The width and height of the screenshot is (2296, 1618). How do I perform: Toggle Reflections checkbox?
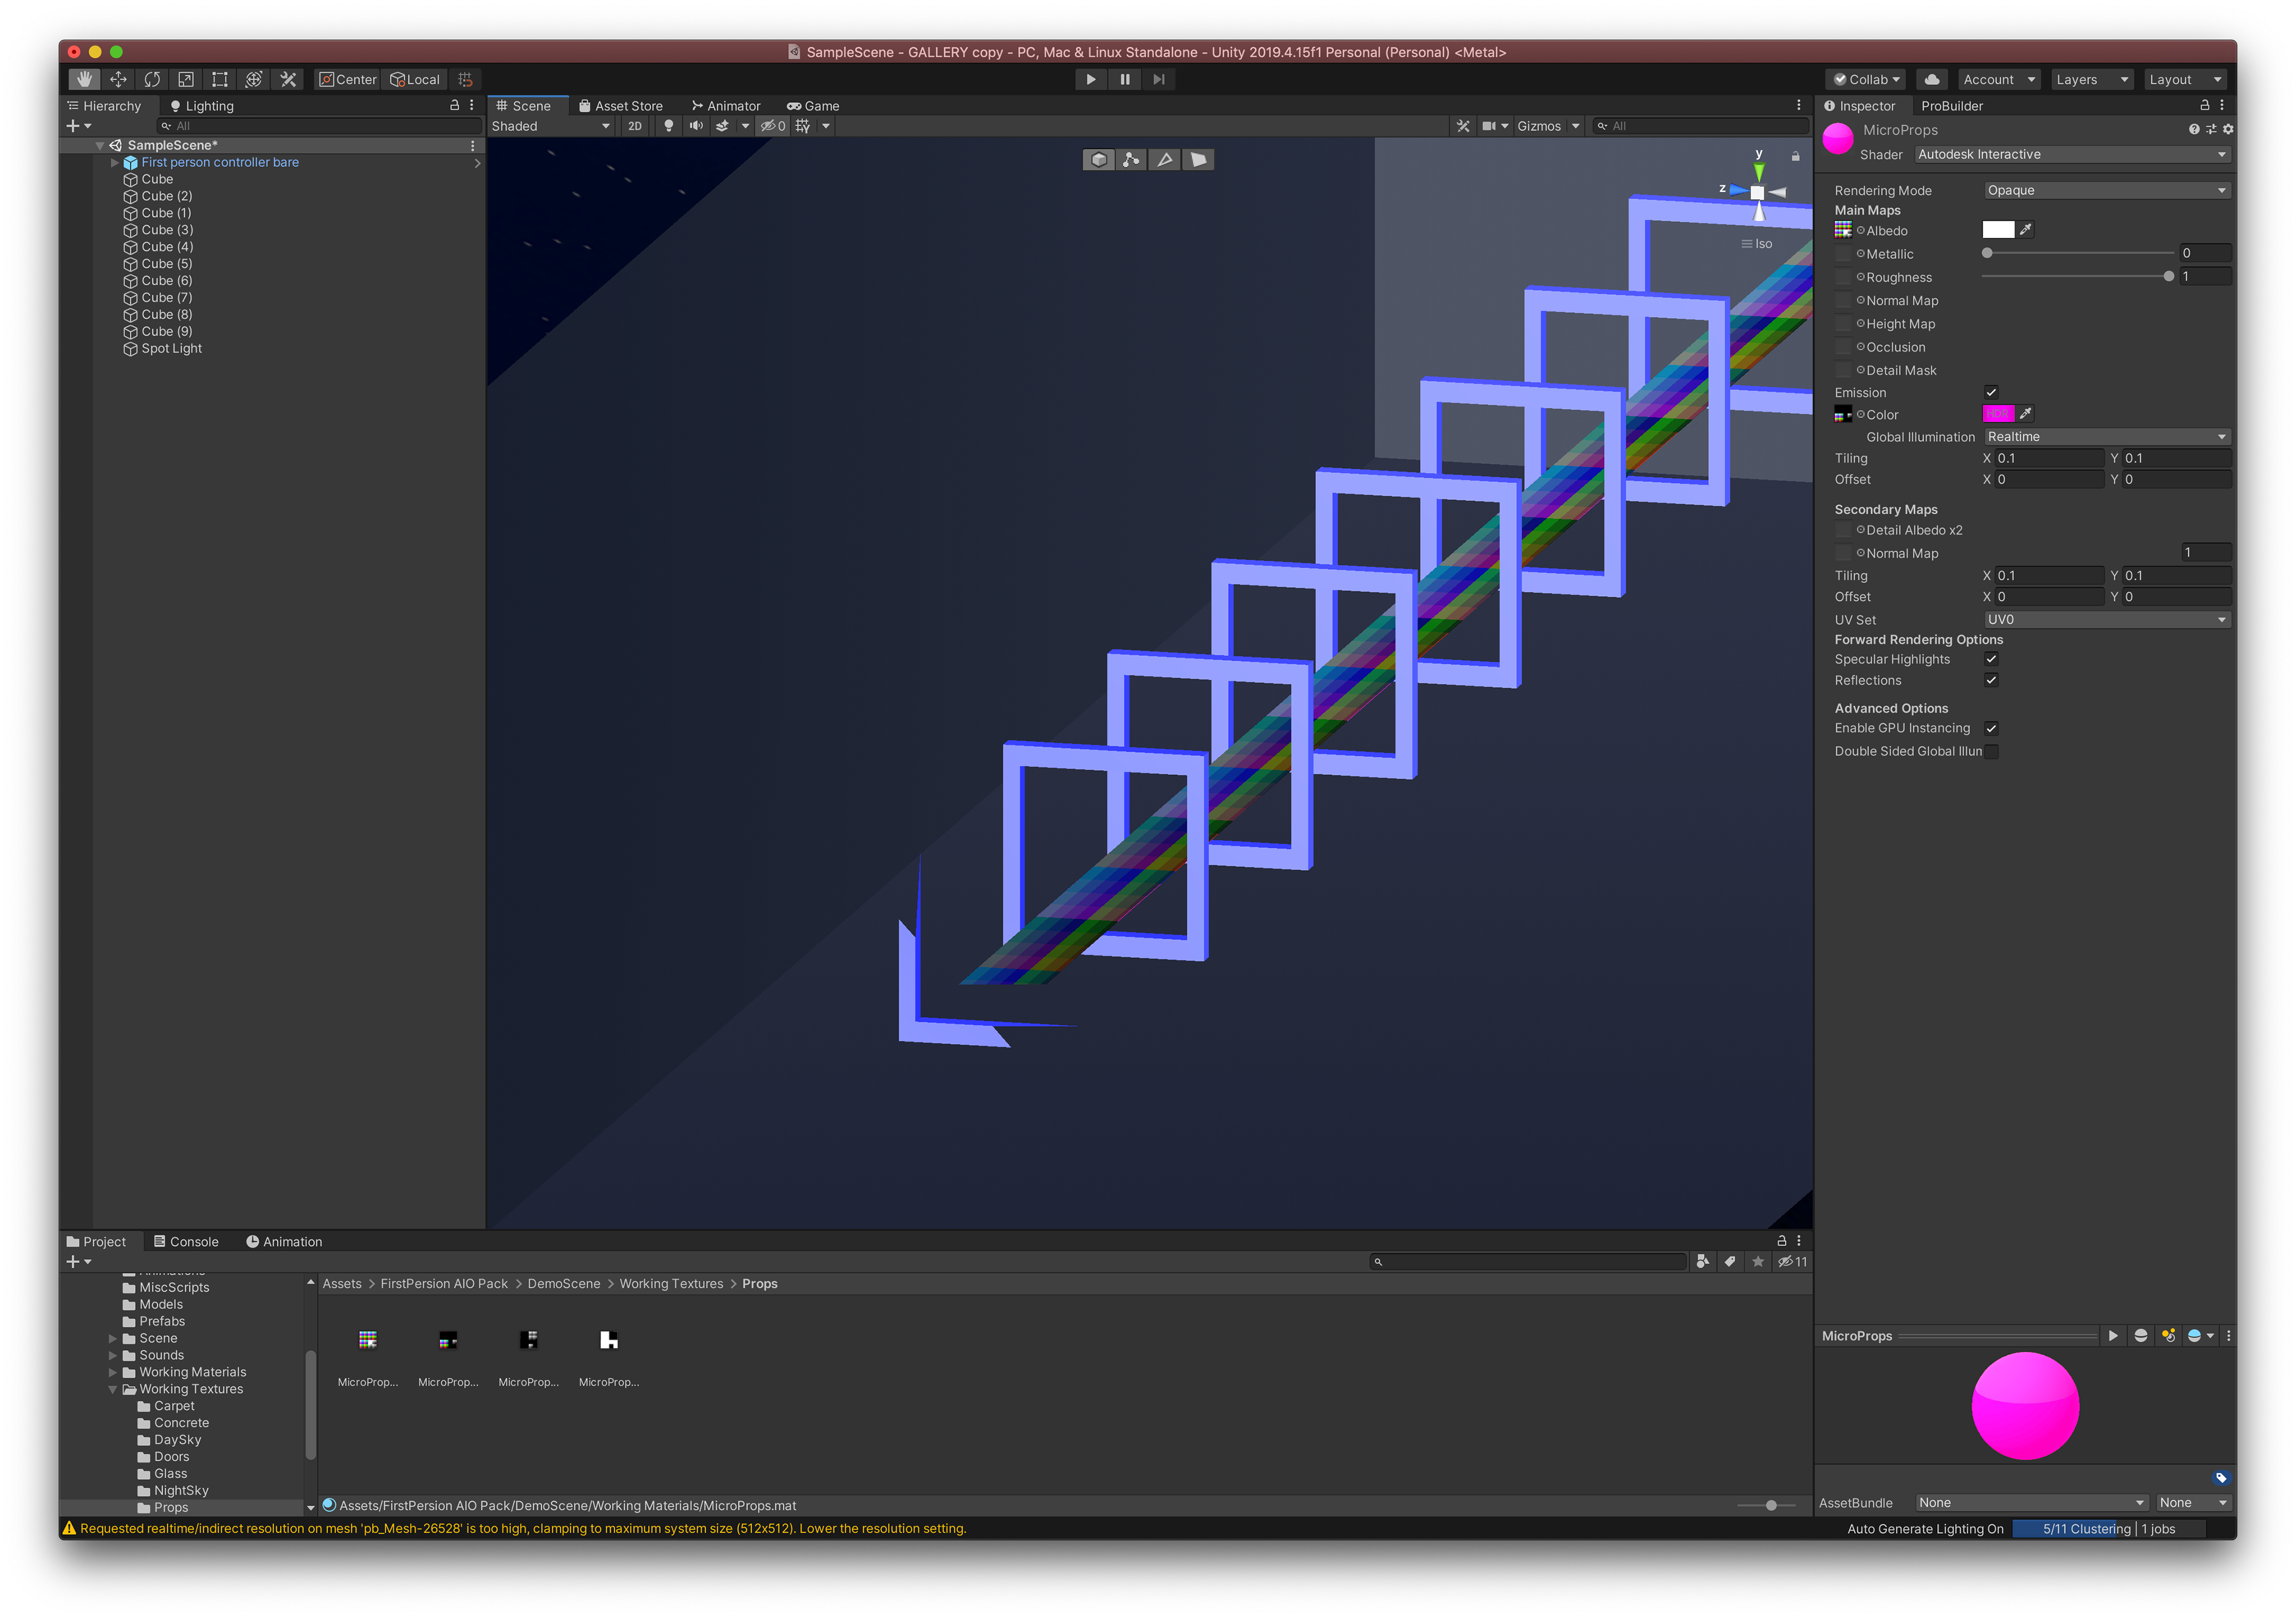(x=1991, y=680)
